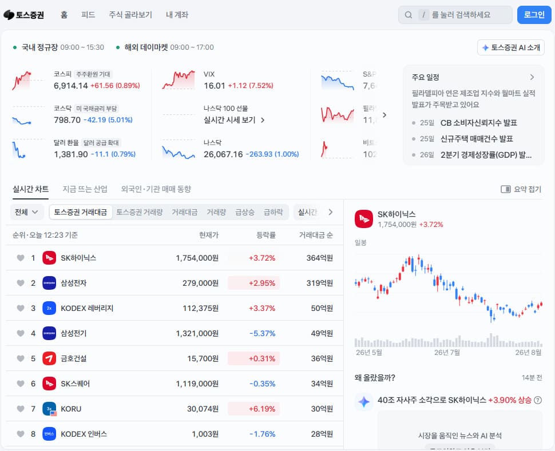
Task: Open 주식 골라보기 menu
Action: pos(130,15)
